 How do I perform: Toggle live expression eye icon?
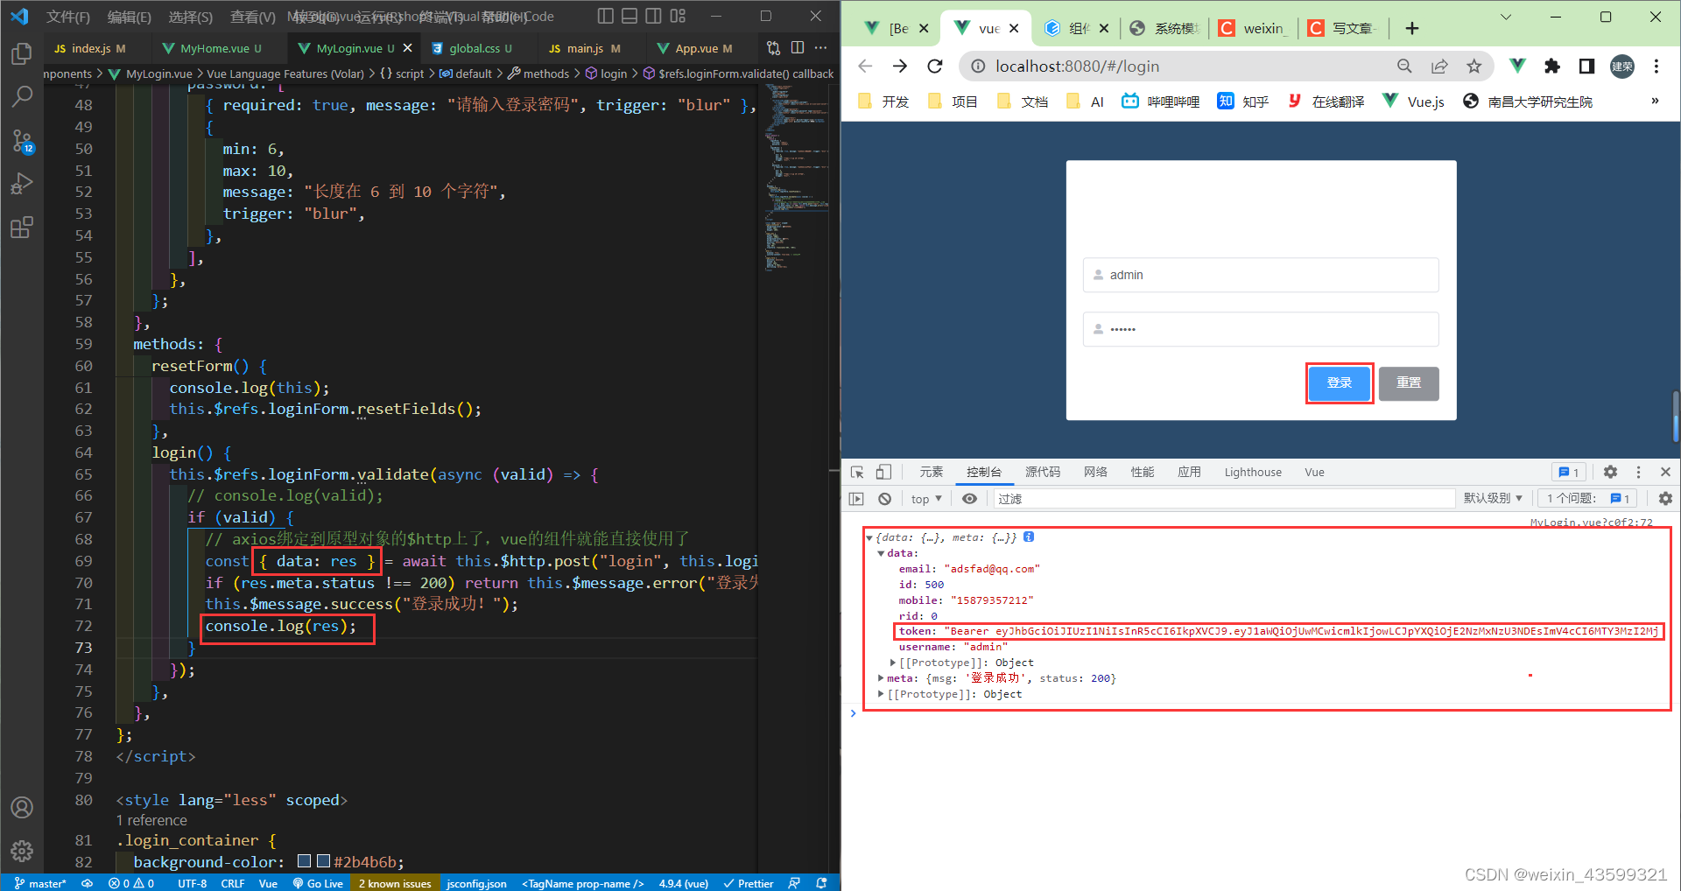tap(969, 499)
